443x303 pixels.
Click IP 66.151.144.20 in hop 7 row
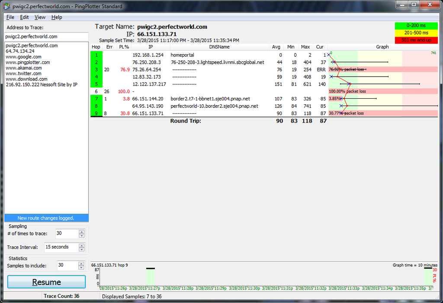coord(148,99)
